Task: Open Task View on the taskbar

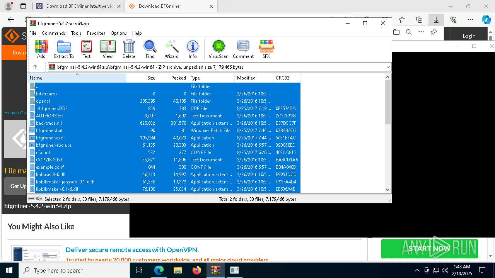Action: click(139, 270)
